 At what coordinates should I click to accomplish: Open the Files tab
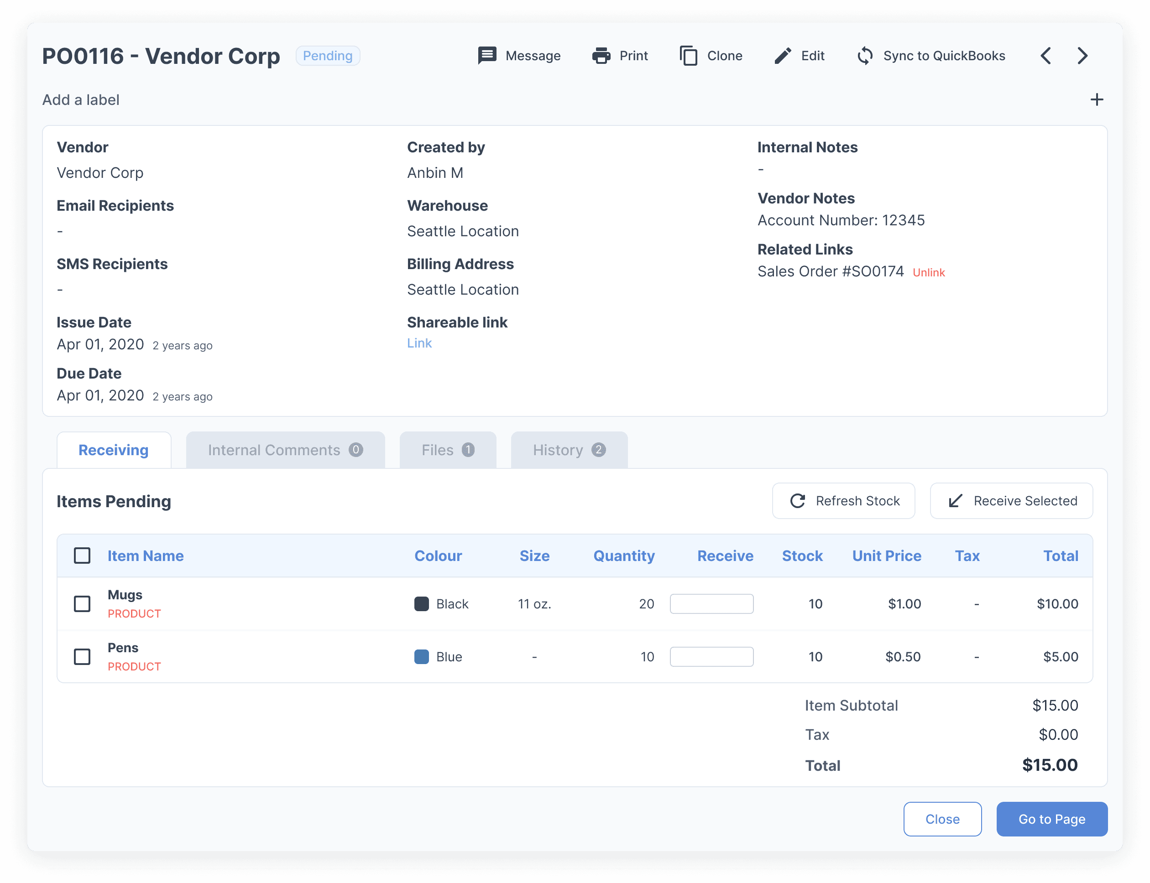click(x=448, y=450)
